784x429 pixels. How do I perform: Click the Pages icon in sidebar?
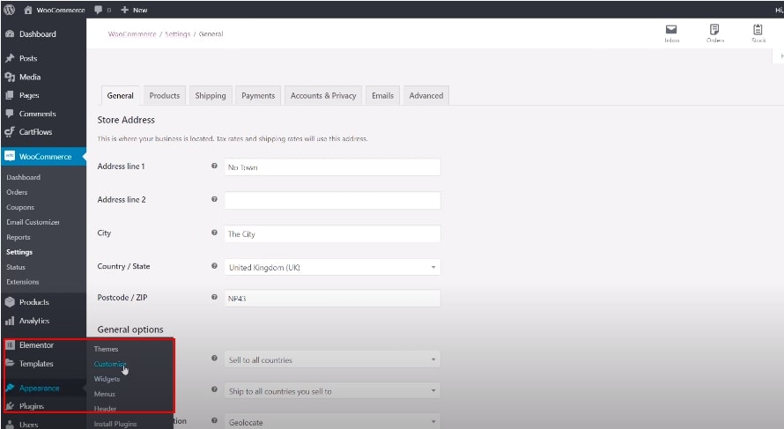point(10,95)
